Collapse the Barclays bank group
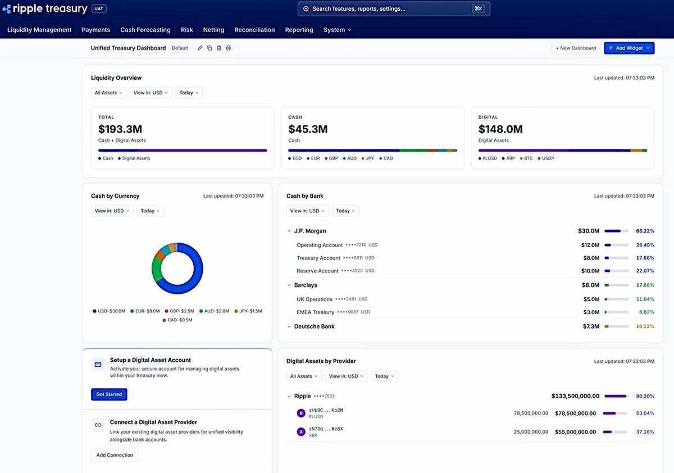The width and height of the screenshot is (674, 473). point(289,285)
